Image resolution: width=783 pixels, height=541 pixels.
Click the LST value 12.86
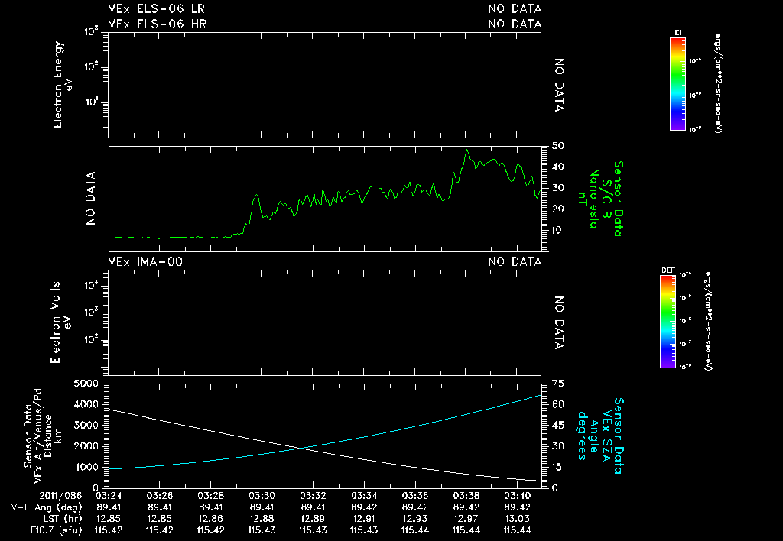coord(210,519)
